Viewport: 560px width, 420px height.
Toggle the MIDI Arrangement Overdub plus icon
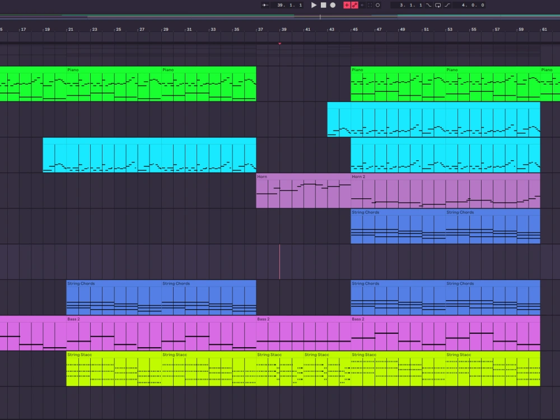(x=347, y=5)
